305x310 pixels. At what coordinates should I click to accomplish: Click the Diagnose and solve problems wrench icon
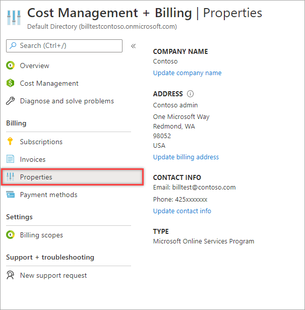[10, 101]
